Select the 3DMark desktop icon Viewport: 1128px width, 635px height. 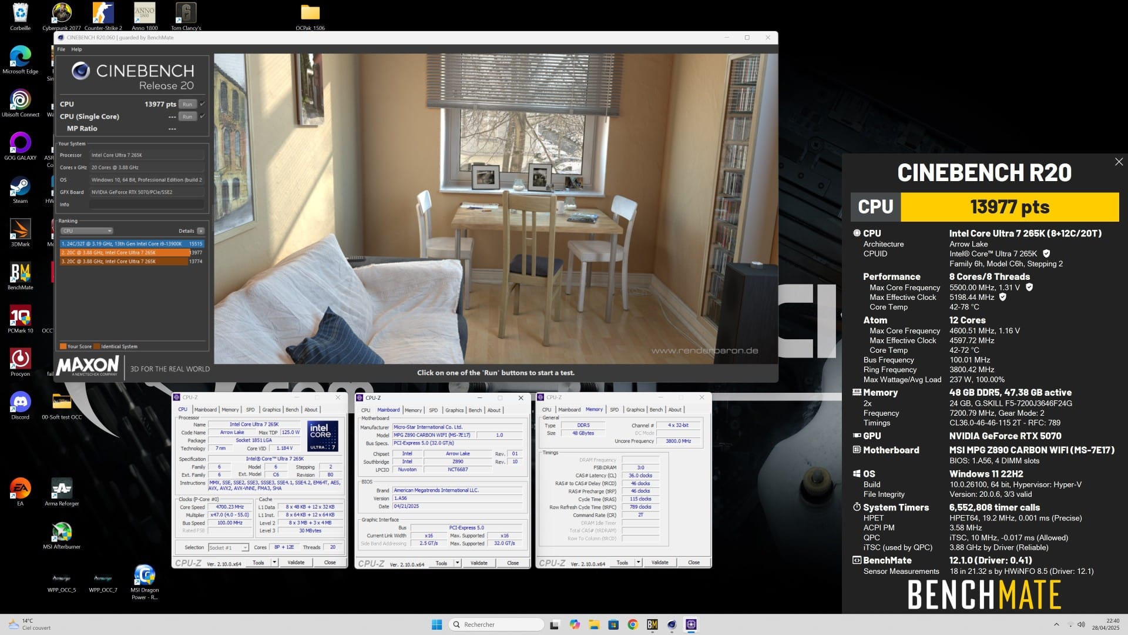pyautogui.click(x=20, y=232)
